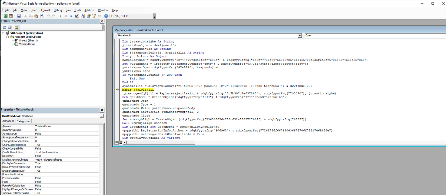Image resolution: width=446 pixels, height=195 pixels.
Task: Open the Project Explorer toolbar icon
Action: [x=83, y=16]
